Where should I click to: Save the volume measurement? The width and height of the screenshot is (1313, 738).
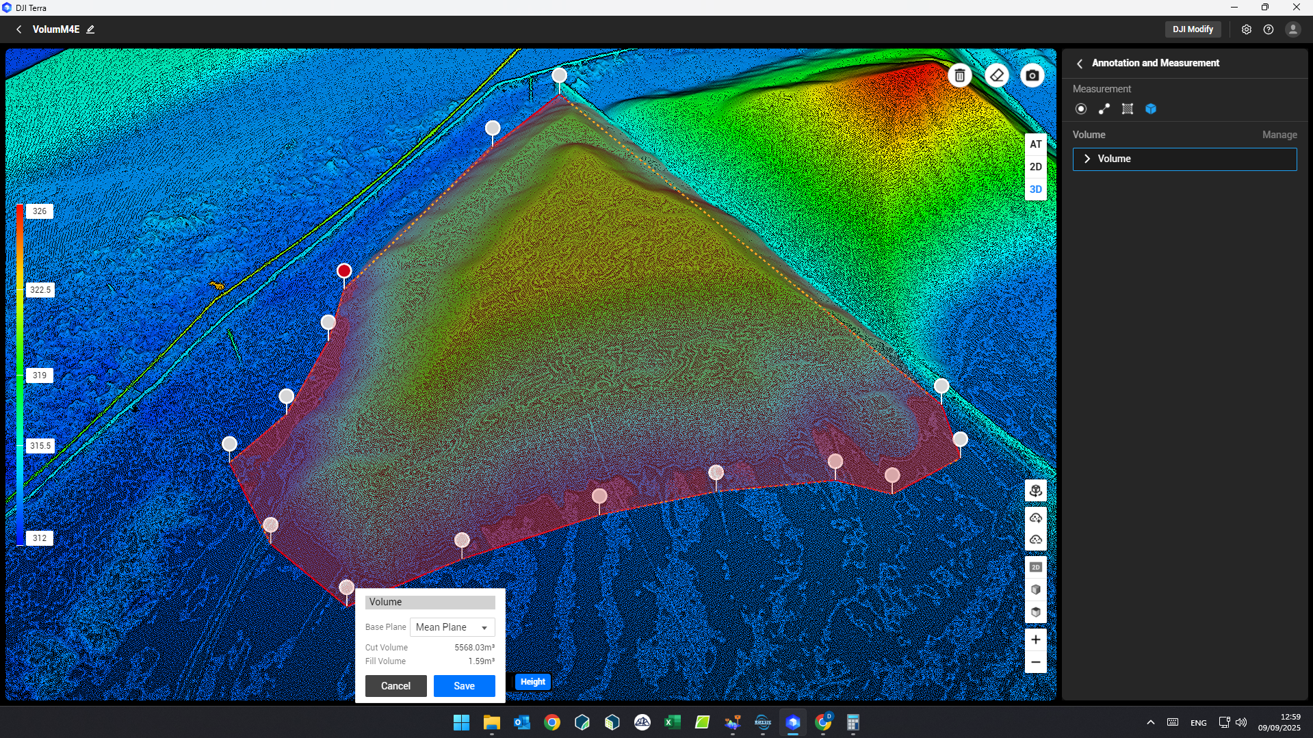point(464,686)
